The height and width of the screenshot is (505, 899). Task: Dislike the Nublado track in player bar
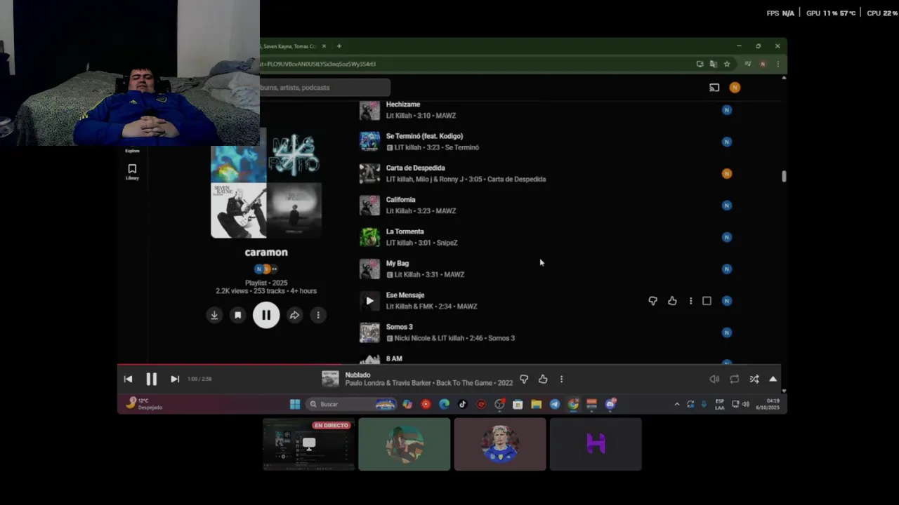[524, 379]
